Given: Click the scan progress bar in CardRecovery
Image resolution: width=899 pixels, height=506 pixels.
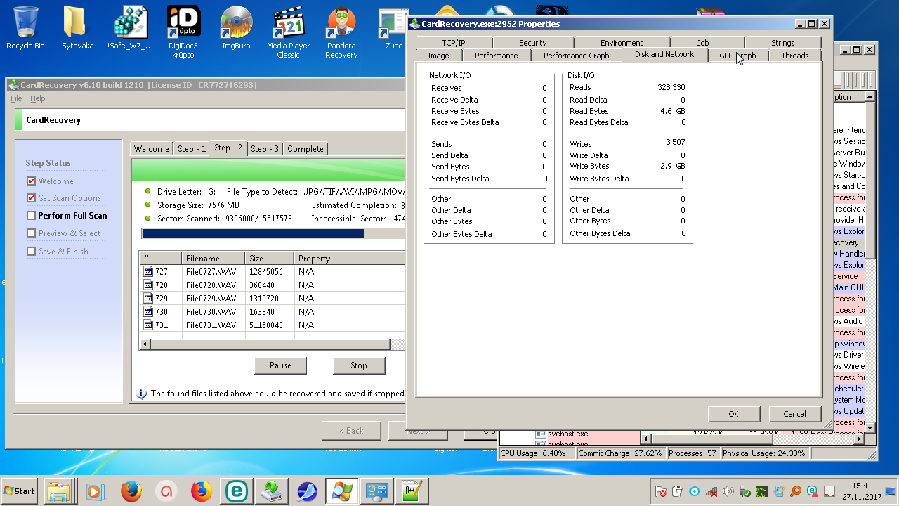Looking at the screenshot, I should pyautogui.click(x=274, y=233).
